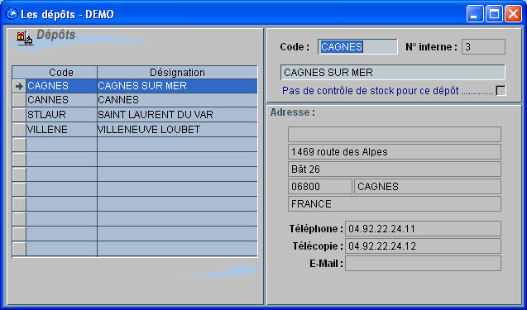
Task: Tick 'Pas de contrôle de stock' checkbox
Action: pos(501,91)
